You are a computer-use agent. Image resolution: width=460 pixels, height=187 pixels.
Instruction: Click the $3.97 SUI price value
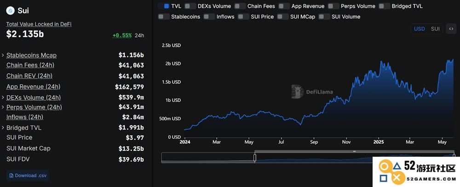[135, 137]
